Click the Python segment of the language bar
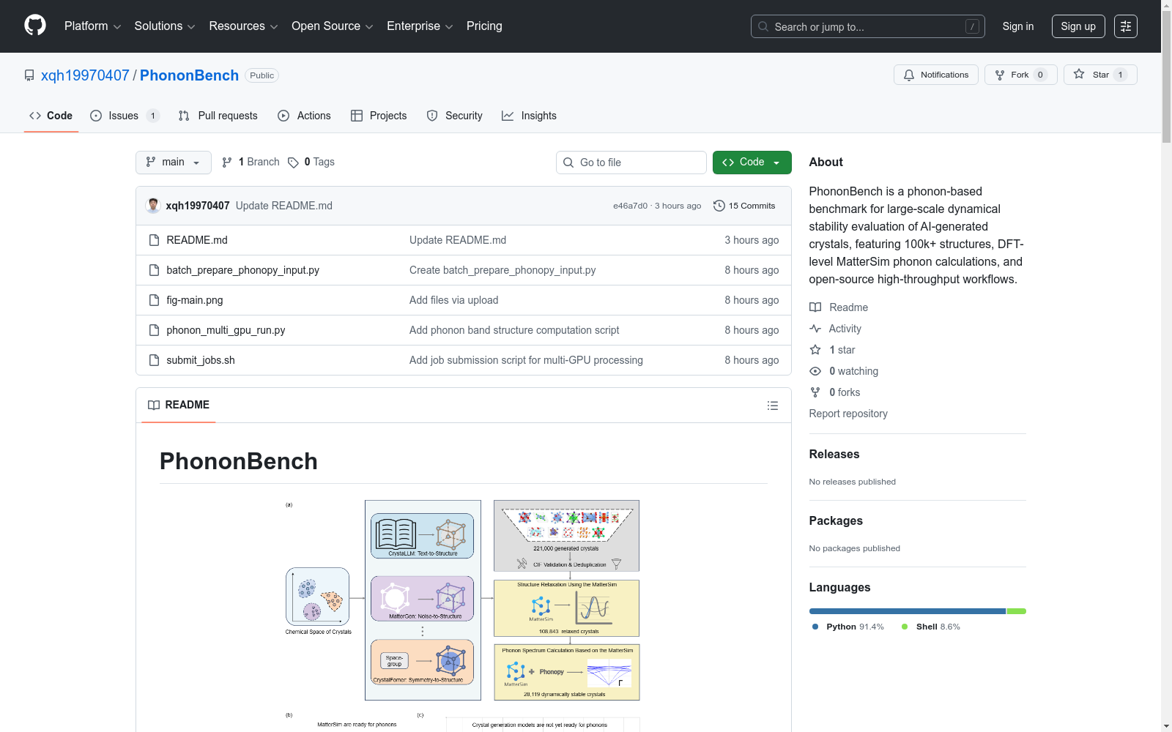The image size is (1172, 732). 908,611
